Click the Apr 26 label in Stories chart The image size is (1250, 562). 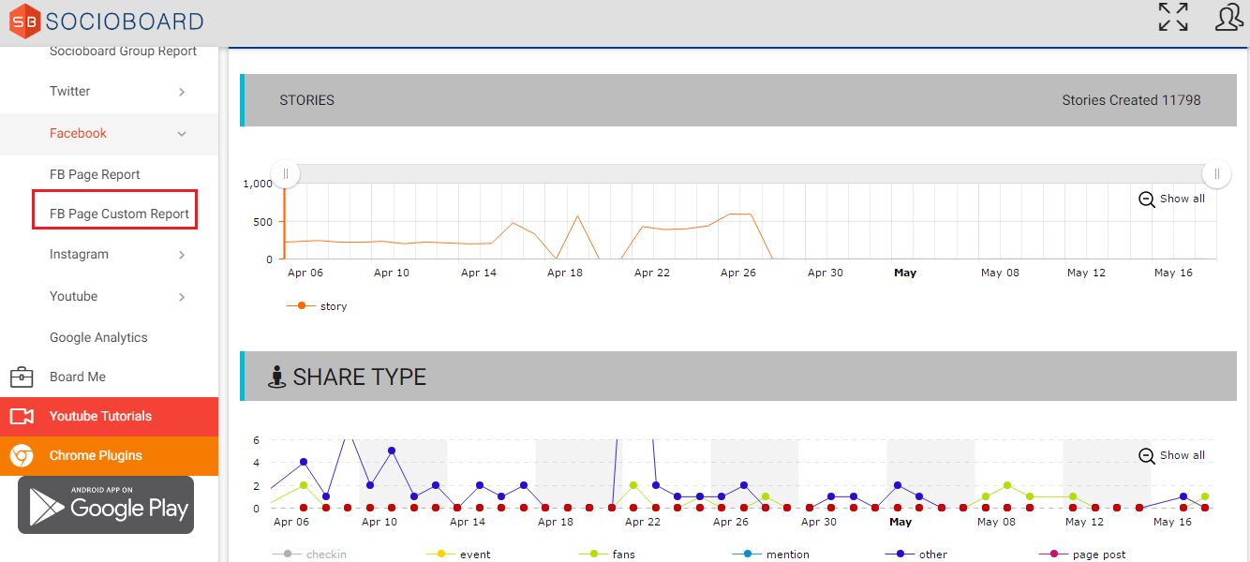click(737, 273)
